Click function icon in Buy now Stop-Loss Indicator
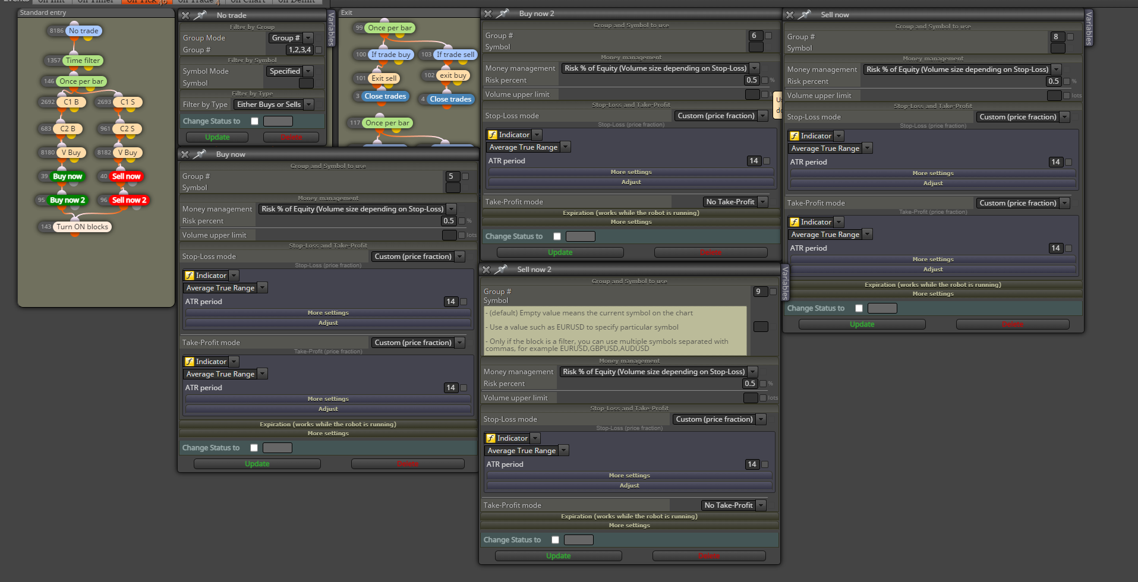Screen dimensions: 1138x582 [x=189, y=276]
